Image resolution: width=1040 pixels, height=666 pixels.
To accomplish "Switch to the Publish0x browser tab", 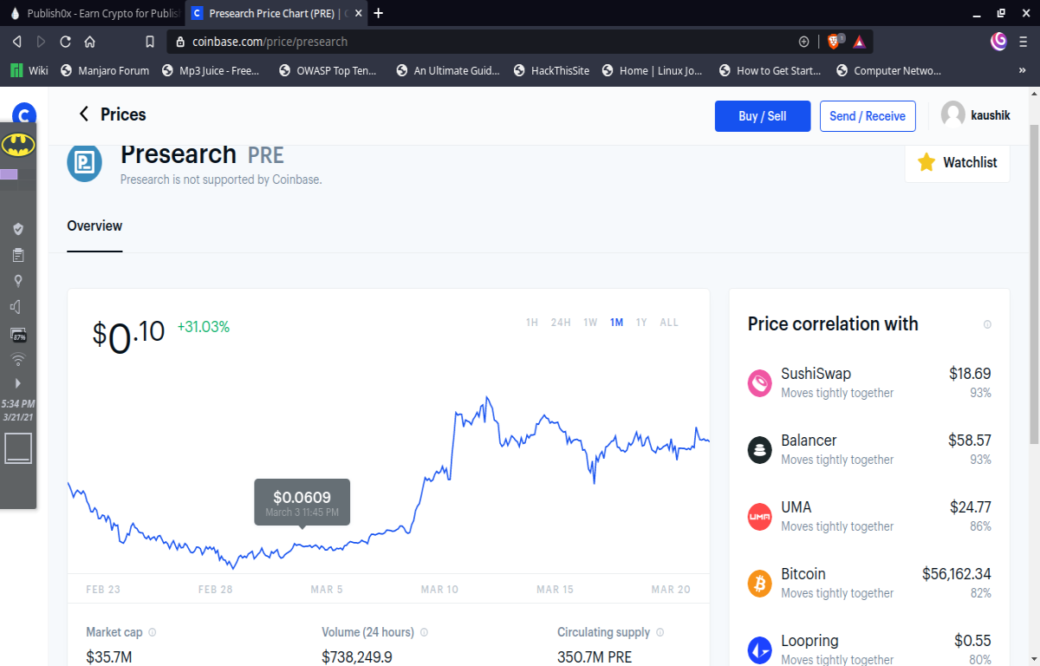I will [92, 13].
